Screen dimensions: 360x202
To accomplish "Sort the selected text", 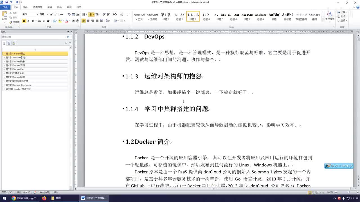I will point(122,14).
